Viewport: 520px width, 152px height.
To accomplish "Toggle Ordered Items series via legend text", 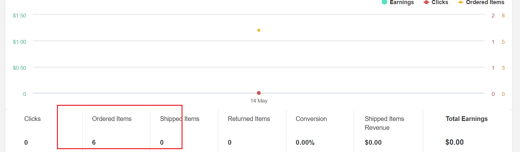I will pyautogui.click(x=485, y=2).
